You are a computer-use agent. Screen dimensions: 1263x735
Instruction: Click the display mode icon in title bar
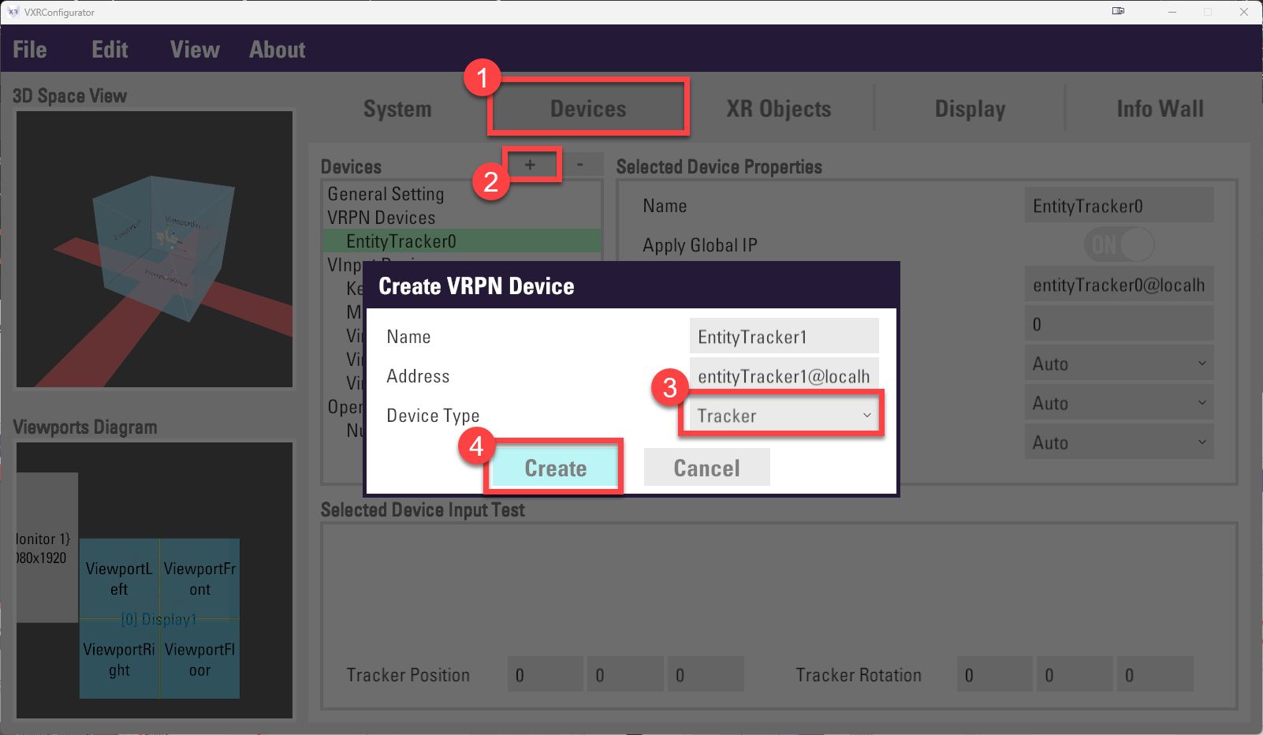(x=1118, y=12)
